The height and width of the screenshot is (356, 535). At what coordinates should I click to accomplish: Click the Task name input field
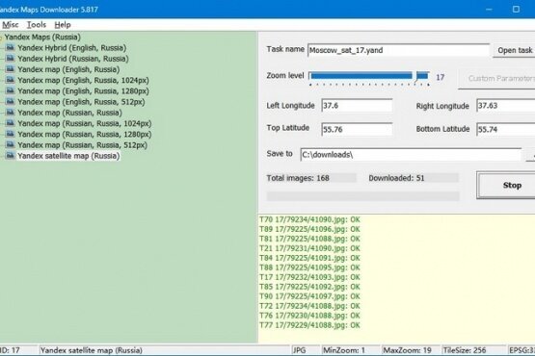click(x=398, y=50)
